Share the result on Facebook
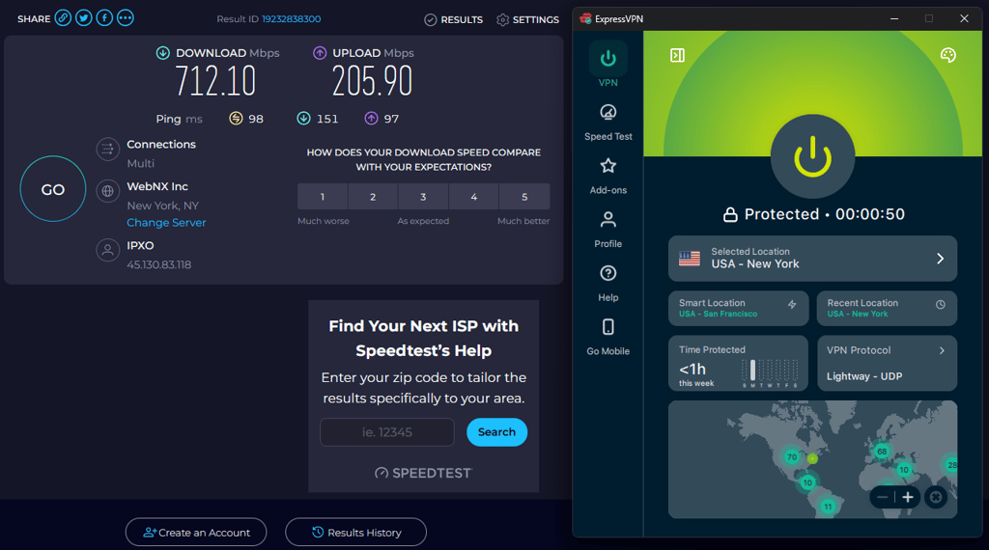 tap(104, 17)
